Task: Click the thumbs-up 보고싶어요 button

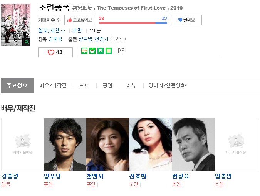Action: [x=80, y=20]
